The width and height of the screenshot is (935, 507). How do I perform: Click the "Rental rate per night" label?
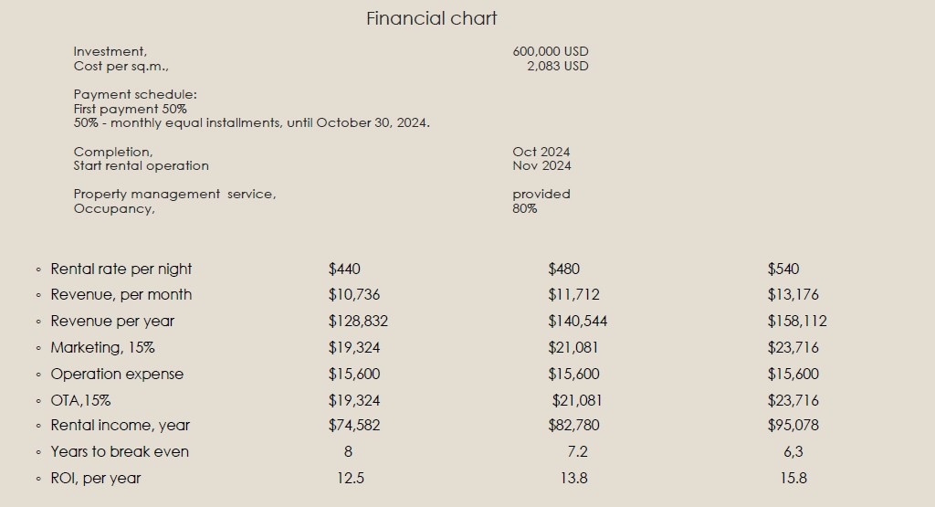coord(121,269)
